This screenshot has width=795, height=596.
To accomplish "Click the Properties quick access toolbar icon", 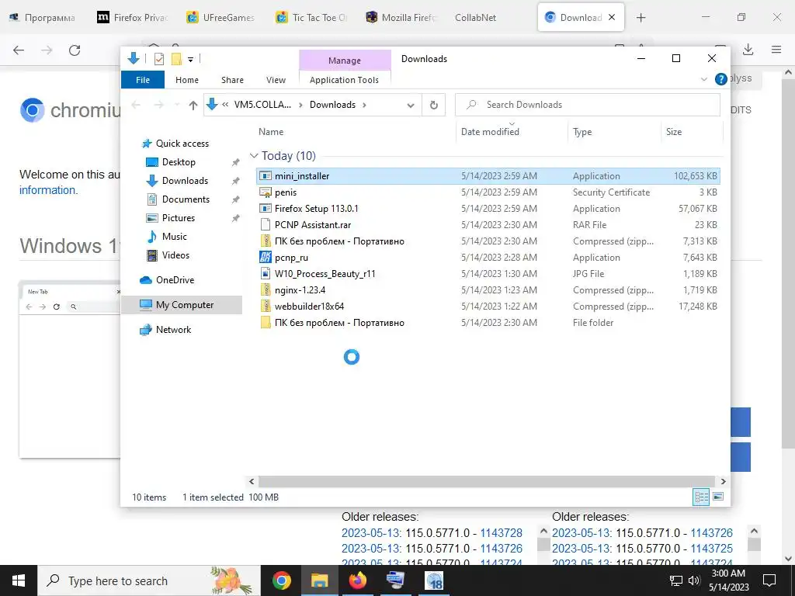I will pos(159,59).
